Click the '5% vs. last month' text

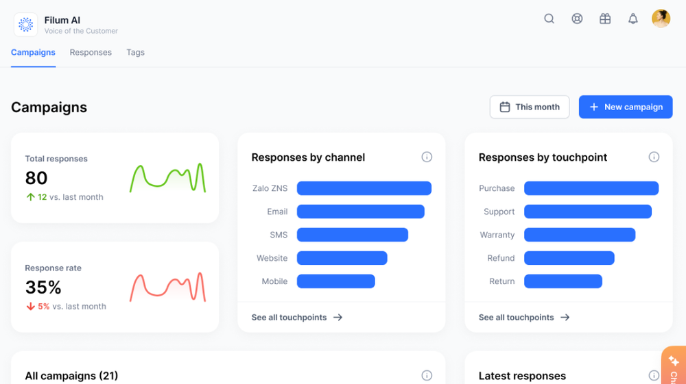point(72,307)
